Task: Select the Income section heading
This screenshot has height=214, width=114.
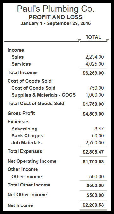Action: click(16, 50)
